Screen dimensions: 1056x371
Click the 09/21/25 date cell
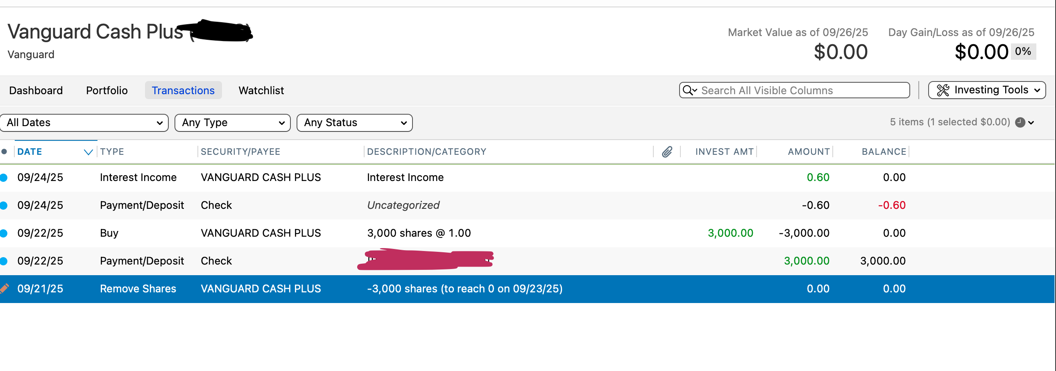click(x=40, y=289)
